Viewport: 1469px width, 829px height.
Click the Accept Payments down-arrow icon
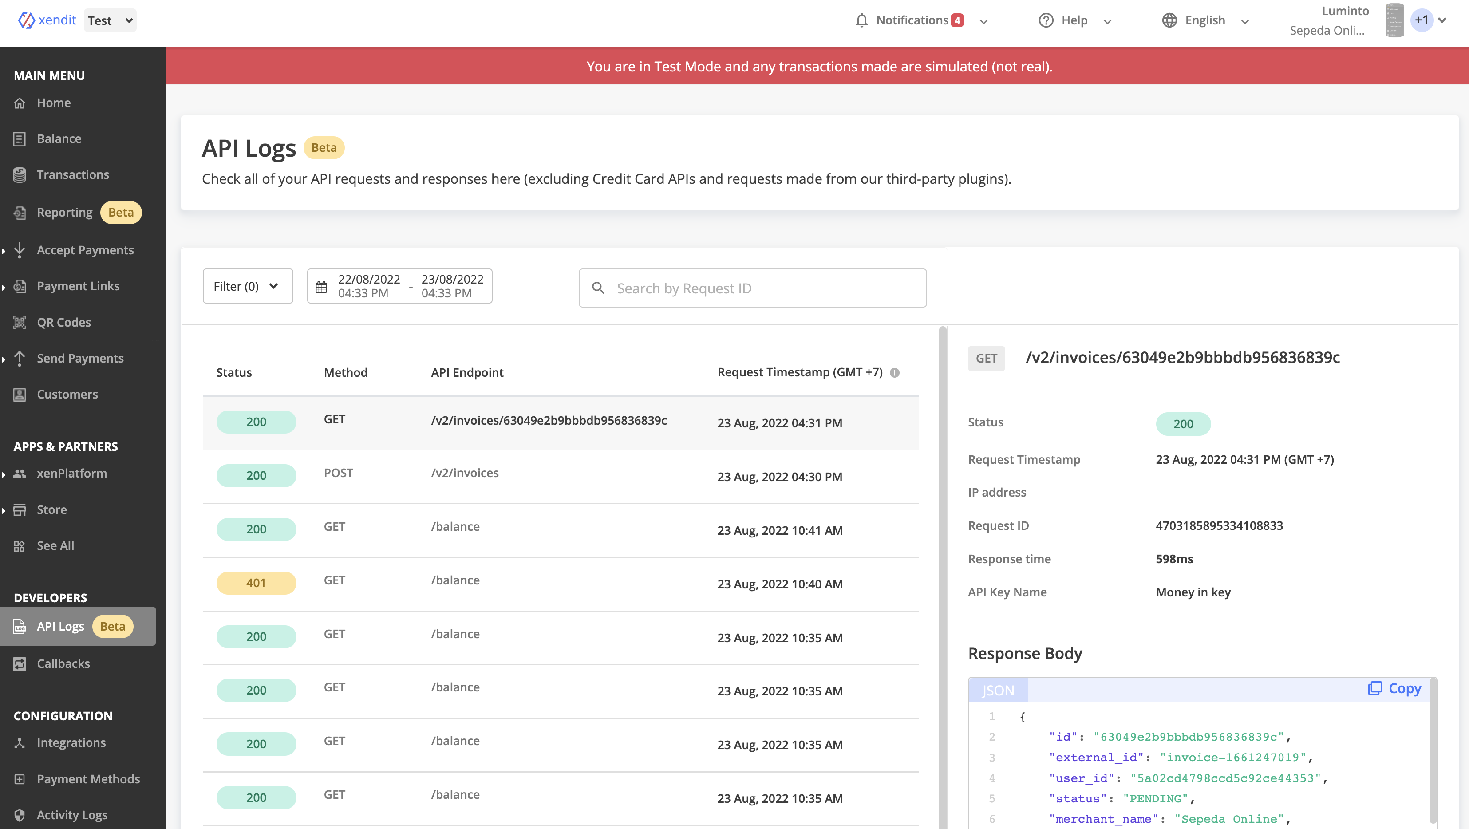(x=20, y=250)
